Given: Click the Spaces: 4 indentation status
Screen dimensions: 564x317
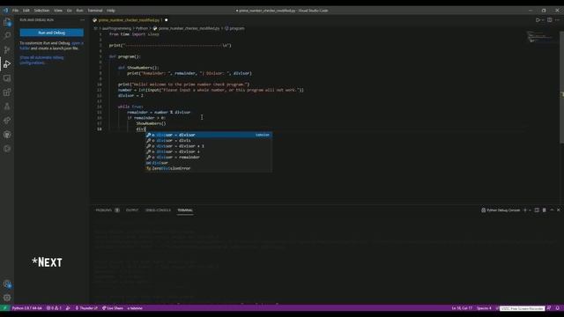Looking at the screenshot, I should 484,308.
